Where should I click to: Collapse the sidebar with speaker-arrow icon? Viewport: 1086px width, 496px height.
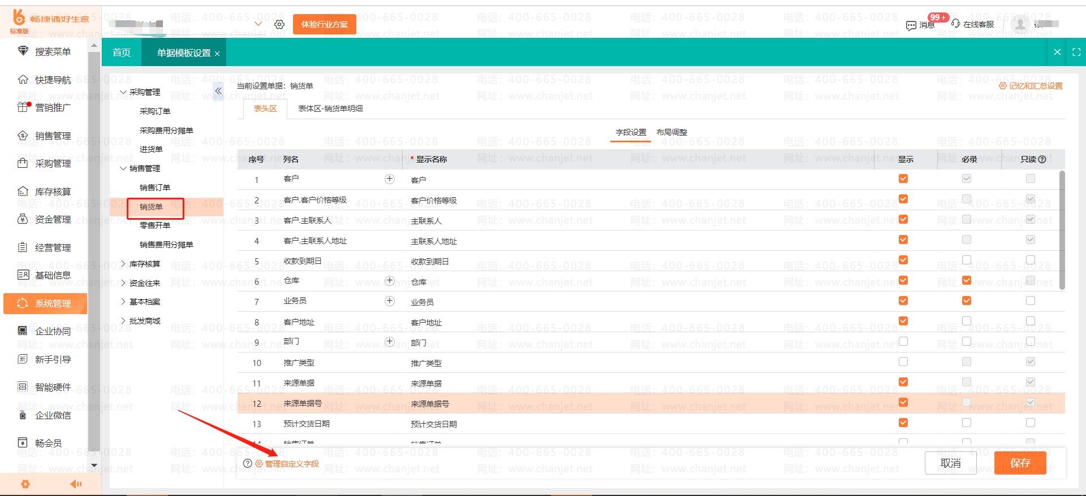pyautogui.click(x=76, y=484)
